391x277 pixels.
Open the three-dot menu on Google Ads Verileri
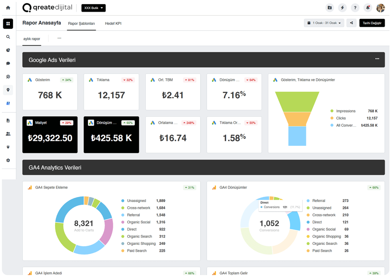click(377, 59)
